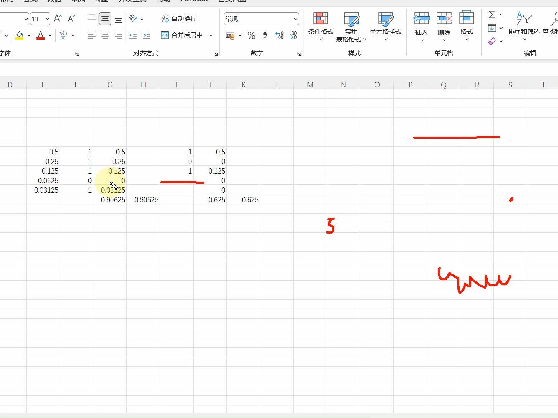
Task: Expand the 插入 dropdown chevron
Action: (x=422, y=40)
